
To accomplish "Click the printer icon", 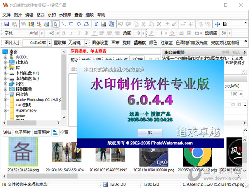I will click(x=46, y=24).
